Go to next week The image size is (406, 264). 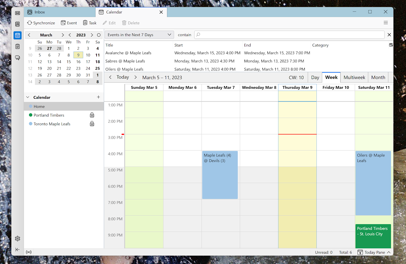(x=135, y=77)
